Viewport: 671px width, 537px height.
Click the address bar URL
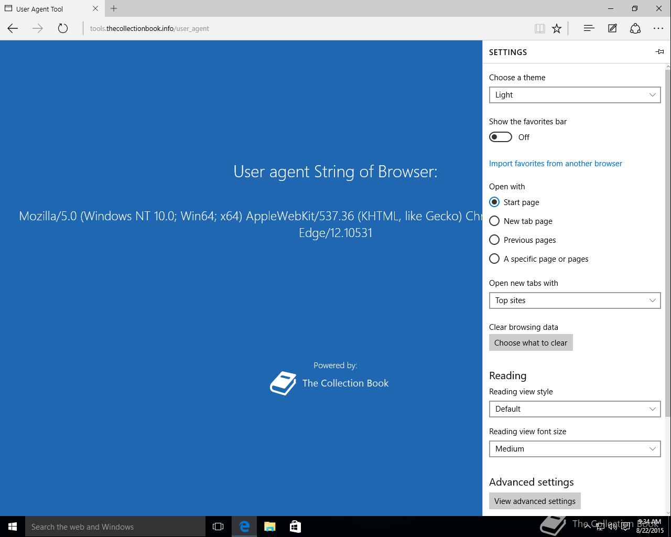149,28
